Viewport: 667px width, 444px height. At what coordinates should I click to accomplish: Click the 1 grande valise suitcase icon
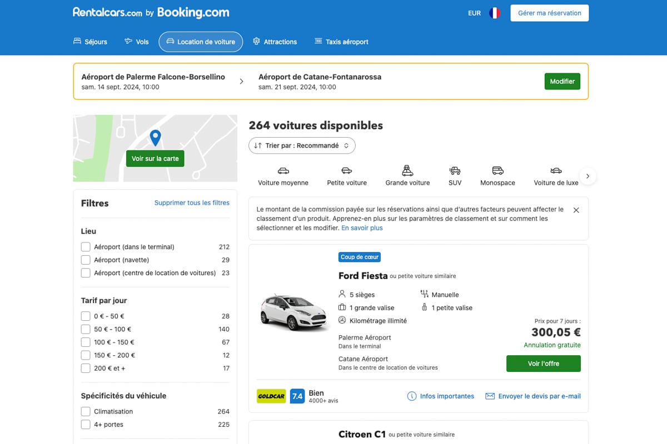(342, 307)
